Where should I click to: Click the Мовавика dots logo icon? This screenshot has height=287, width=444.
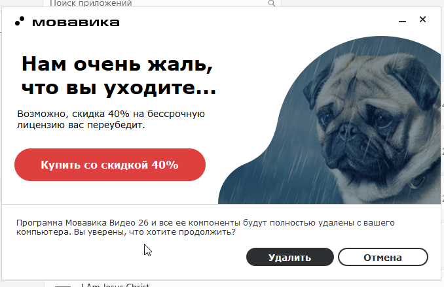[20, 21]
